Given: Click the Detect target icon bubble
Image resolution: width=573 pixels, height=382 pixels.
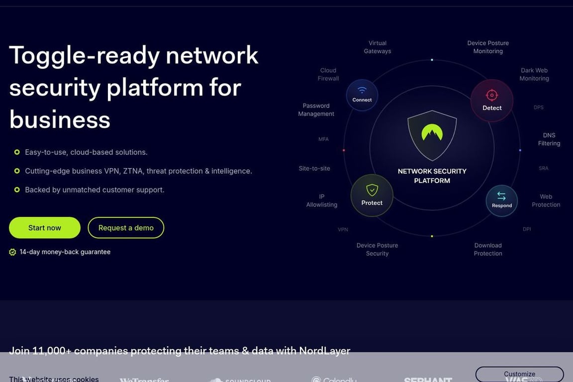Looking at the screenshot, I should 491,100.
